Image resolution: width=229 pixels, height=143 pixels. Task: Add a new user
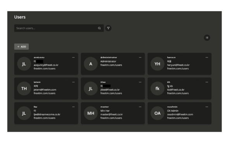tap(21, 47)
